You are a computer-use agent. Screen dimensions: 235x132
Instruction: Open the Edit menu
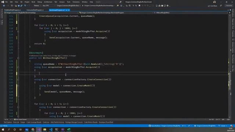11,2
